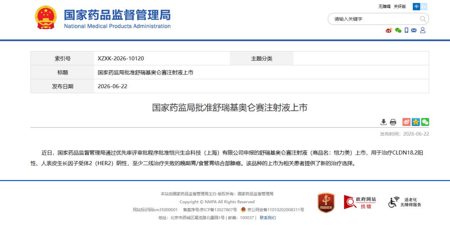Image resolution: width=450 pixels, height=249 pixels.
Task: Click the 网站标识码bm35000001 text
Action: pyautogui.click(x=155, y=210)
